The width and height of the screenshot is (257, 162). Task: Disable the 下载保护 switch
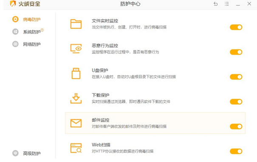tap(236, 102)
